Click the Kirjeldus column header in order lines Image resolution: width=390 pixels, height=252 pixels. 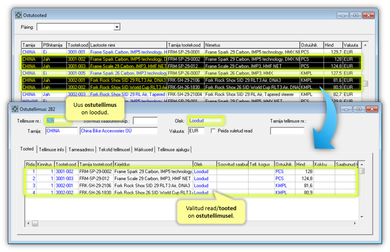pos(153,164)
